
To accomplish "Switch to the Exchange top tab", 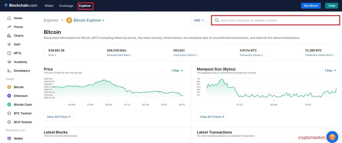I will (x=66, y=6).
